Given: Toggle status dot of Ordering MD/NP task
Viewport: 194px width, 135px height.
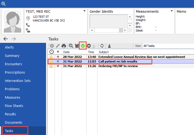Looking at the screenshot, I should [58, 66].
